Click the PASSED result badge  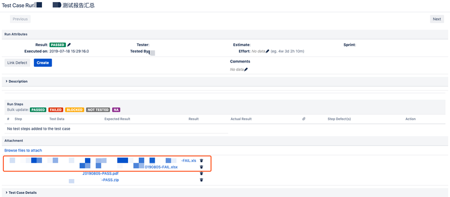pos(58,45)
